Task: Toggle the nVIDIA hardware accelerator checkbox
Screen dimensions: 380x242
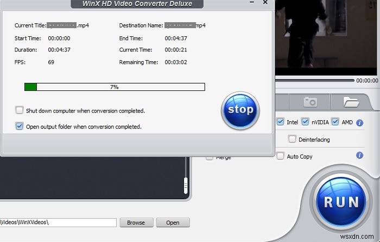Action: click(305, 122)
